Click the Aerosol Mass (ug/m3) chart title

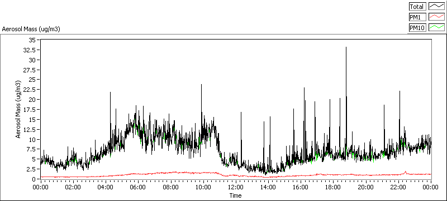[x=31, y=29]
